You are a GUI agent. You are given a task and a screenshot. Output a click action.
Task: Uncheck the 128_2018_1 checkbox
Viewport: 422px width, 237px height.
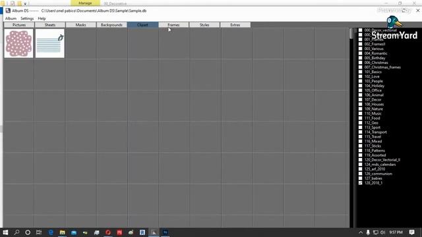[361, 183]
